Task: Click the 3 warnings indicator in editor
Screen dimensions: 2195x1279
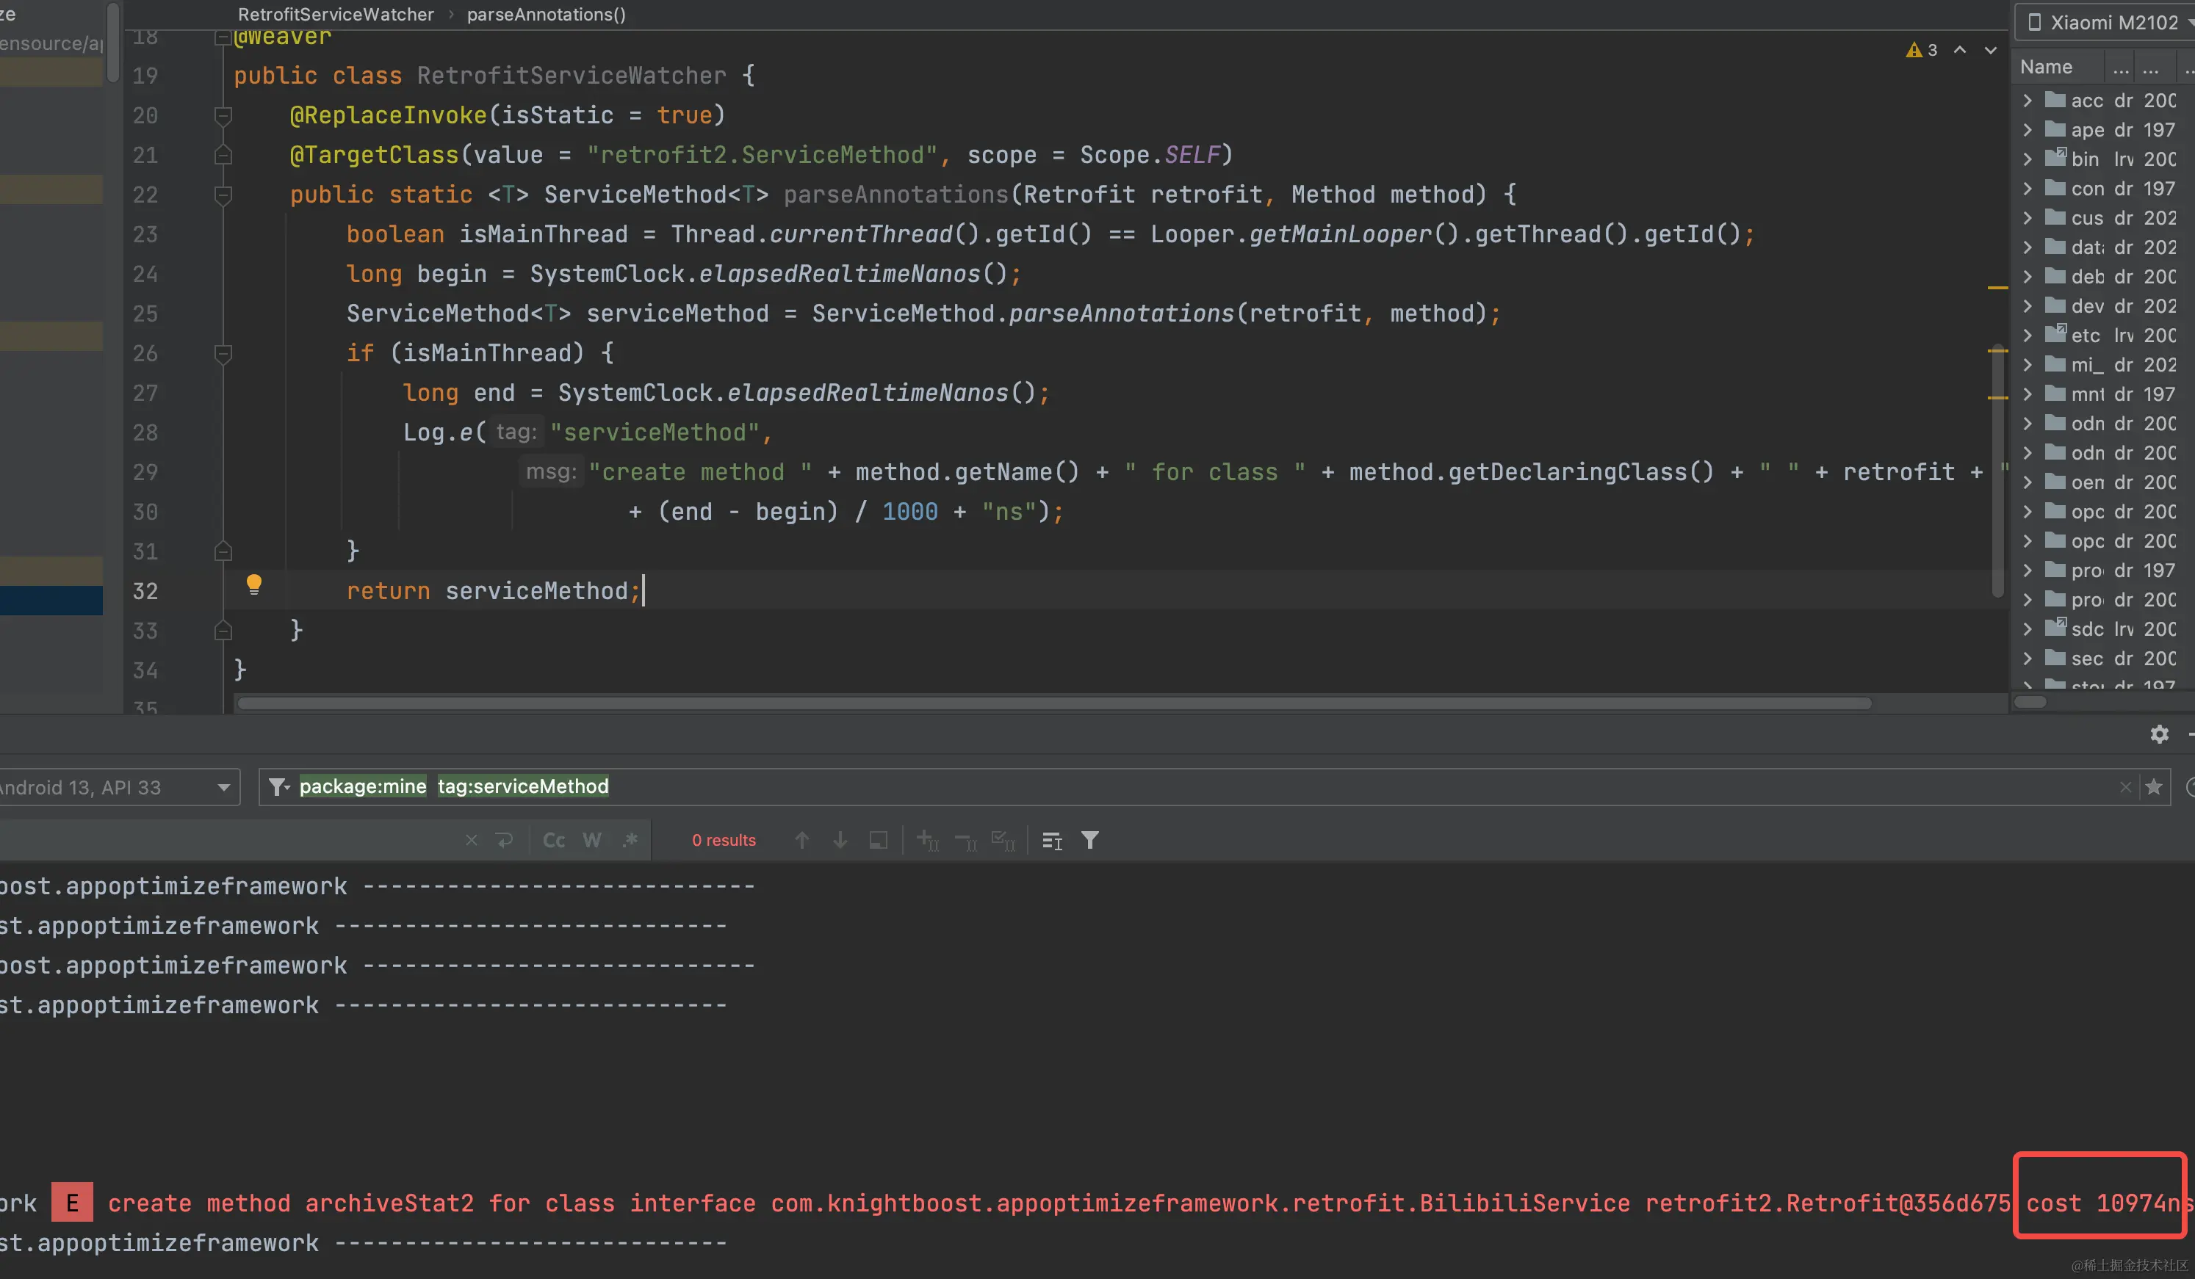Action: tap(1922, 51)
